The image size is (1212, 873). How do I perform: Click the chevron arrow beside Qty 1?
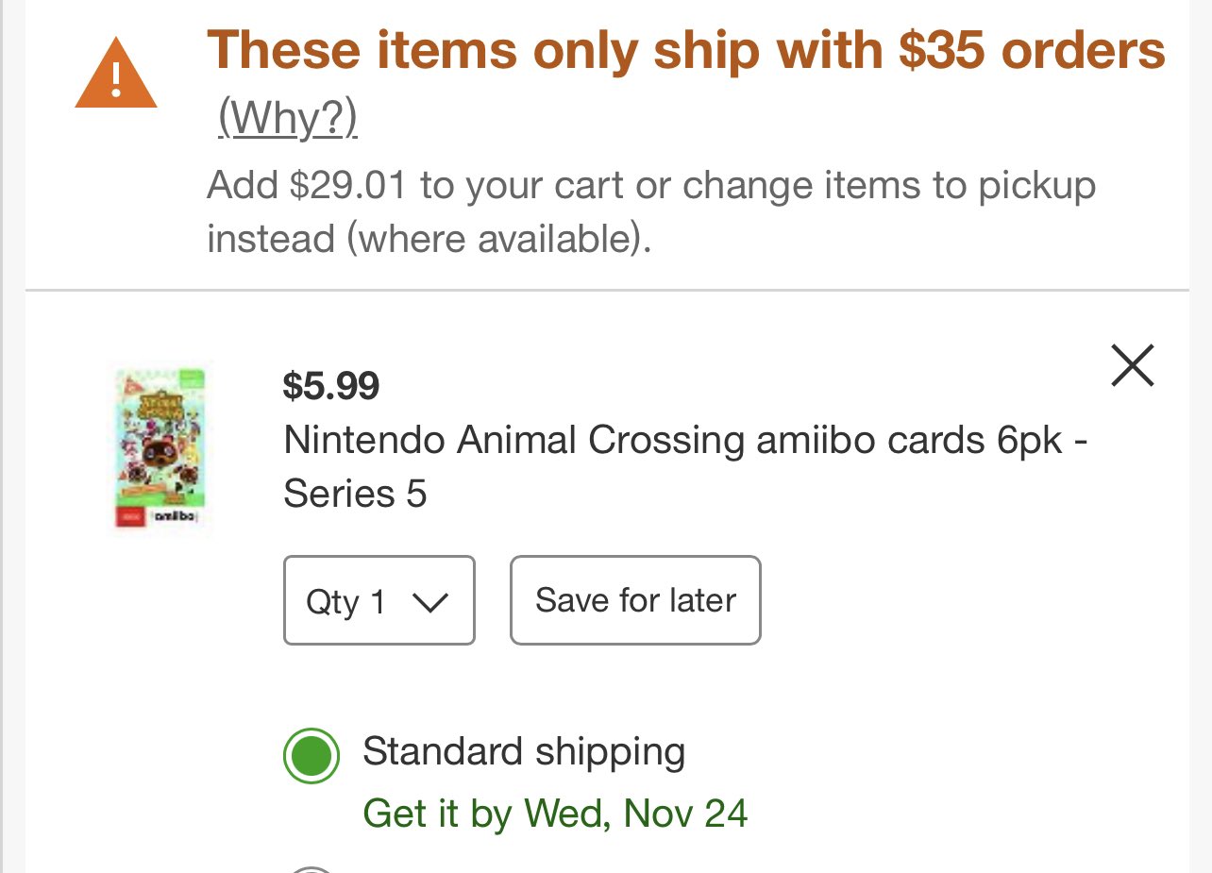point(429,602)
